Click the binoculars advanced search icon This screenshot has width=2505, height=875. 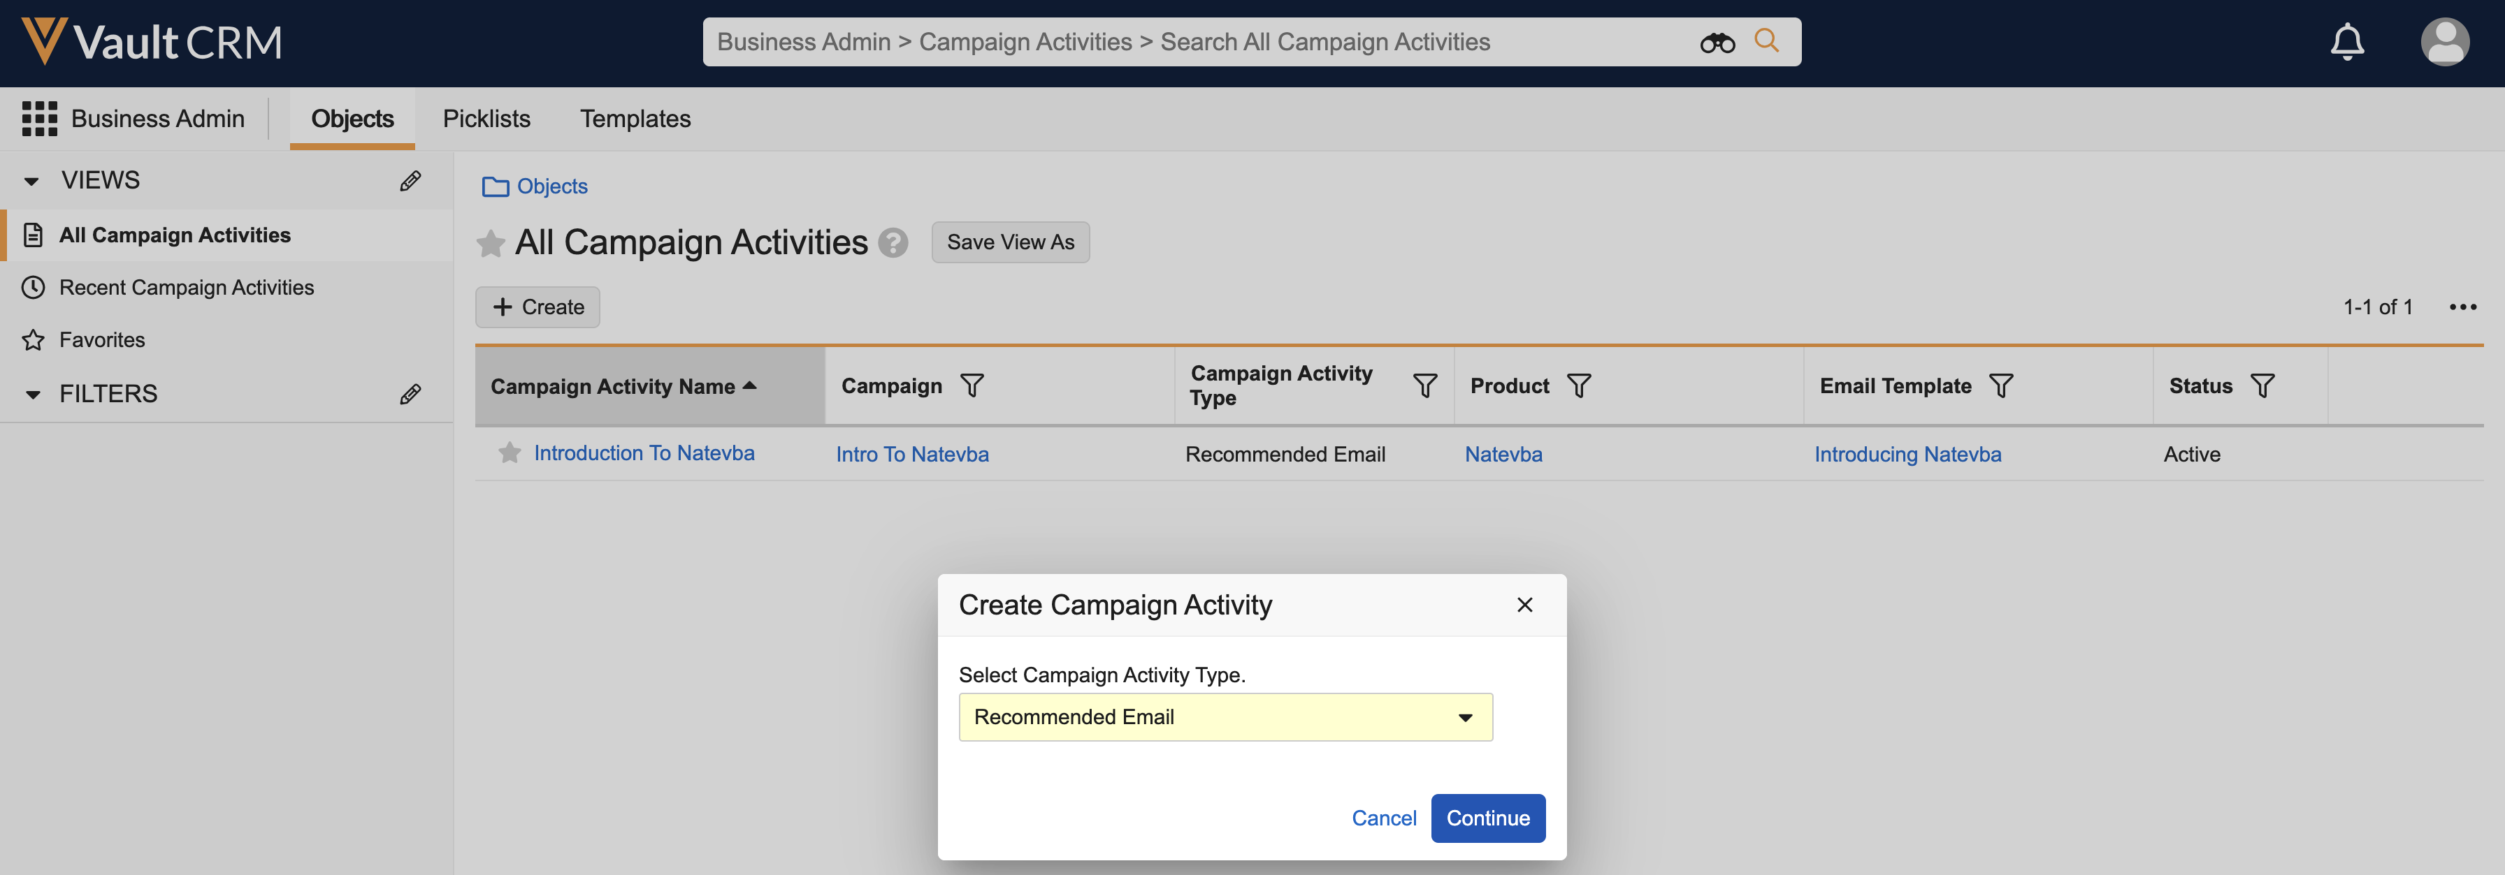pos(1717,43)
